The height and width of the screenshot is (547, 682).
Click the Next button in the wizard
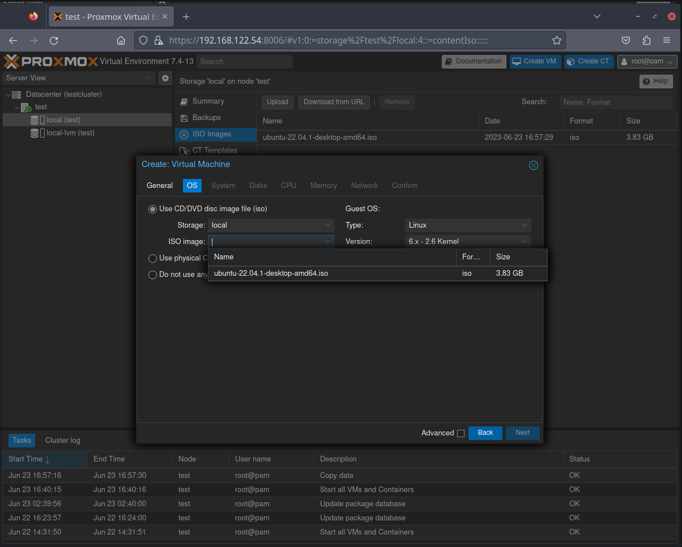pyautogui.click(x=522, y=433)
